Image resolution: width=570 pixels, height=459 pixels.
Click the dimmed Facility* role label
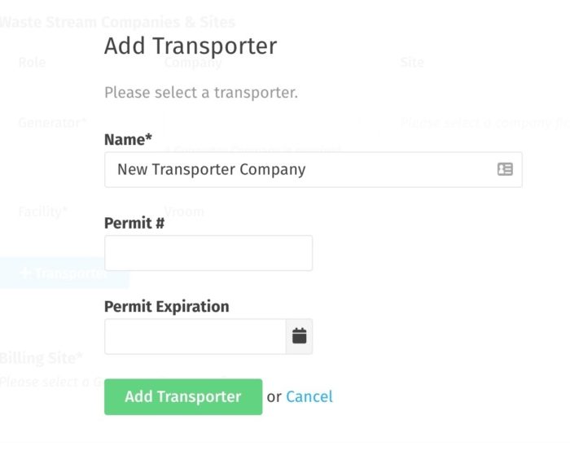point(43,212)
